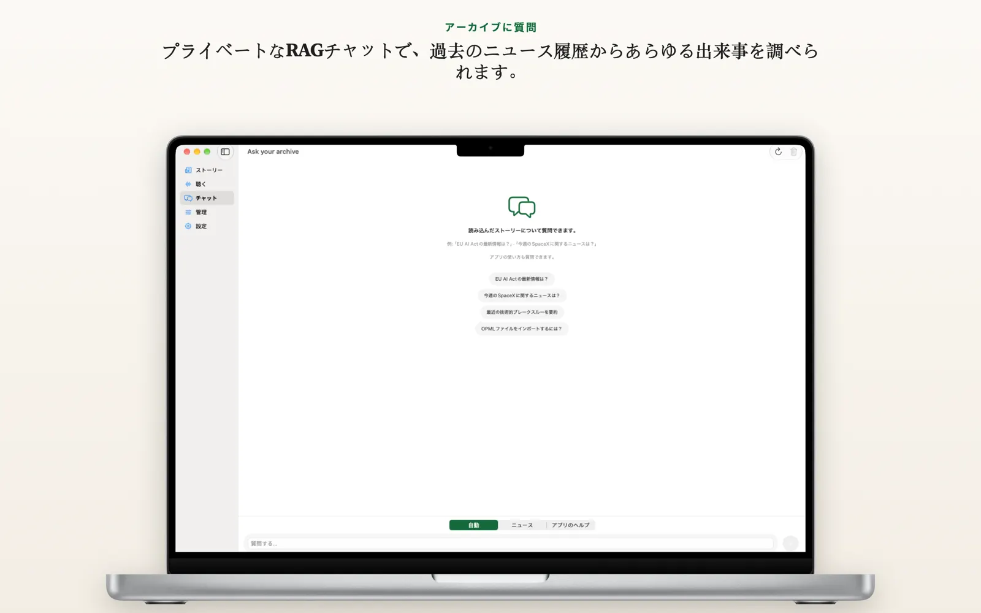The width and height of the screenshot is (981, 613).
Task: Click the 設定 gear icon
Action: pos(188,226)
